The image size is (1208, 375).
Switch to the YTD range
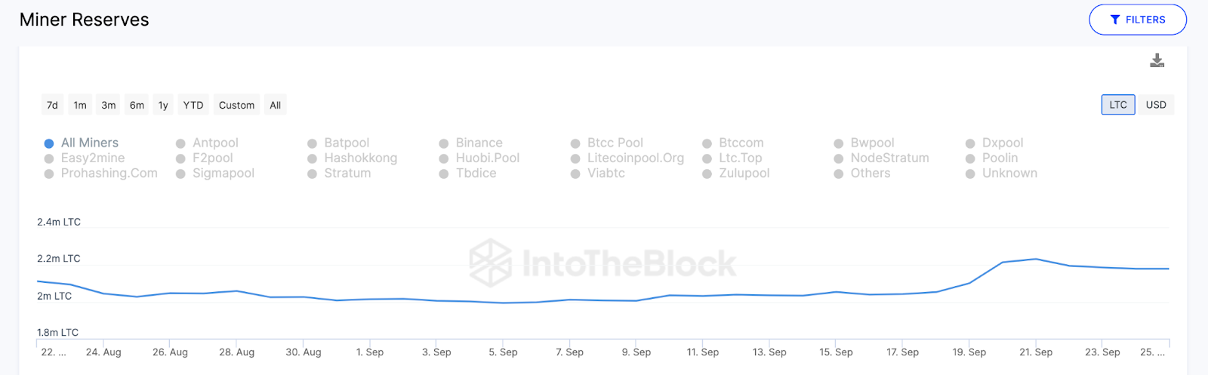coord(193,105)
